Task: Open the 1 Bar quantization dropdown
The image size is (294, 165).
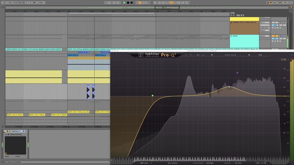Action: (42, 3)
